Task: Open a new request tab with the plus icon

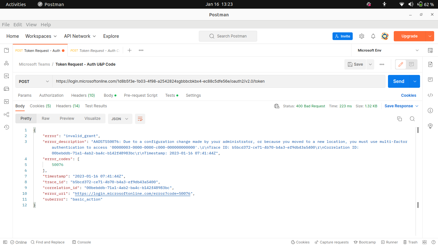Action: point(130,50)
